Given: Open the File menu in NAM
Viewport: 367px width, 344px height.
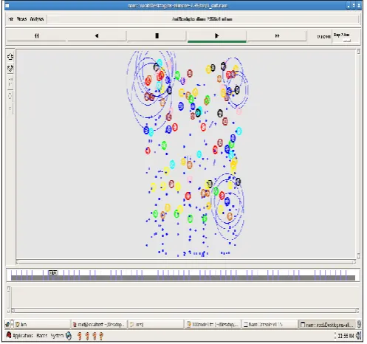Looking at the screenshot, I should coord(11,19).
